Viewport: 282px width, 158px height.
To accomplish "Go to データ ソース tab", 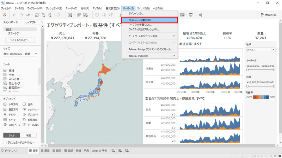I will point(10,151).
